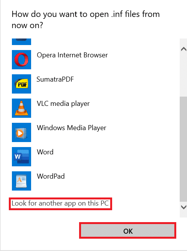Click the WordPad label text
Image resolution: width=187 pixels, height=251 pixels.
pyautogui.click(x=51, y=176)
